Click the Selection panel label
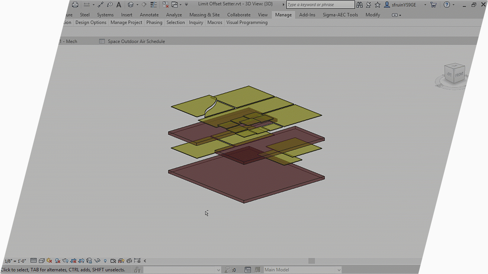Image resolution: width=488 pixels, height=274 pixels. [175, 22]
